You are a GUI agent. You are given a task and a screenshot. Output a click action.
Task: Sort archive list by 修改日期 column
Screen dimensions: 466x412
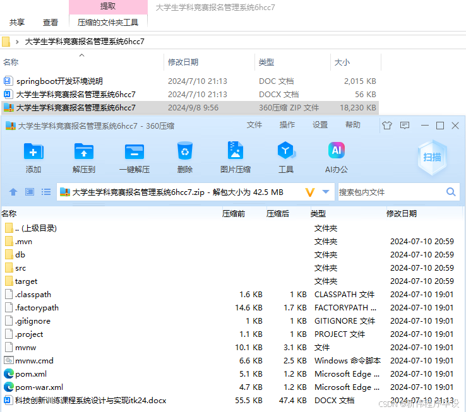point(402,214)
